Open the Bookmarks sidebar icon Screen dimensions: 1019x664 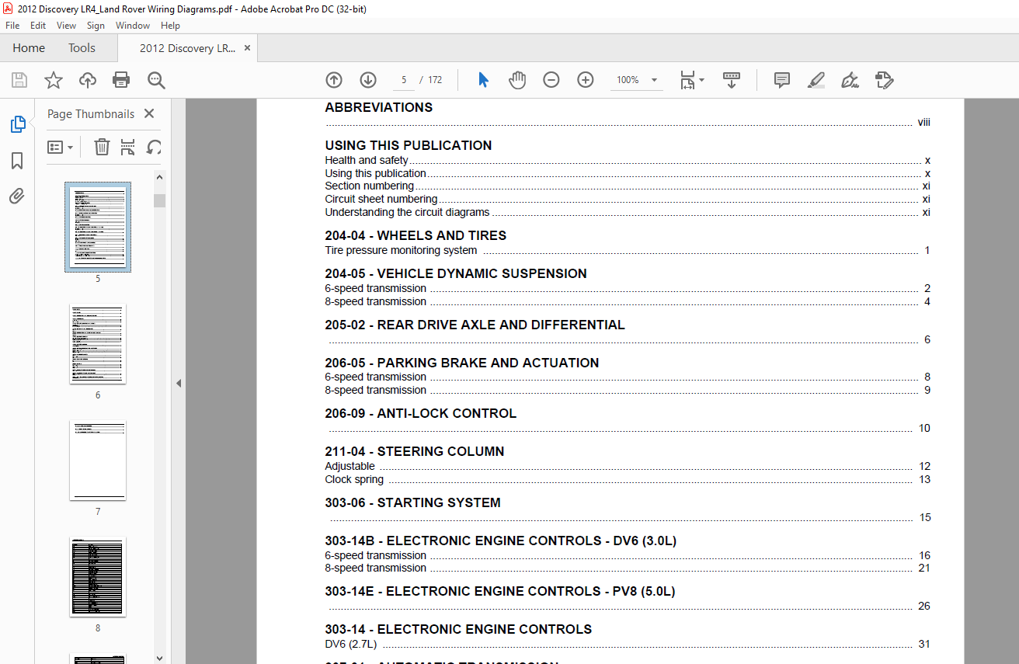point(17,161)
